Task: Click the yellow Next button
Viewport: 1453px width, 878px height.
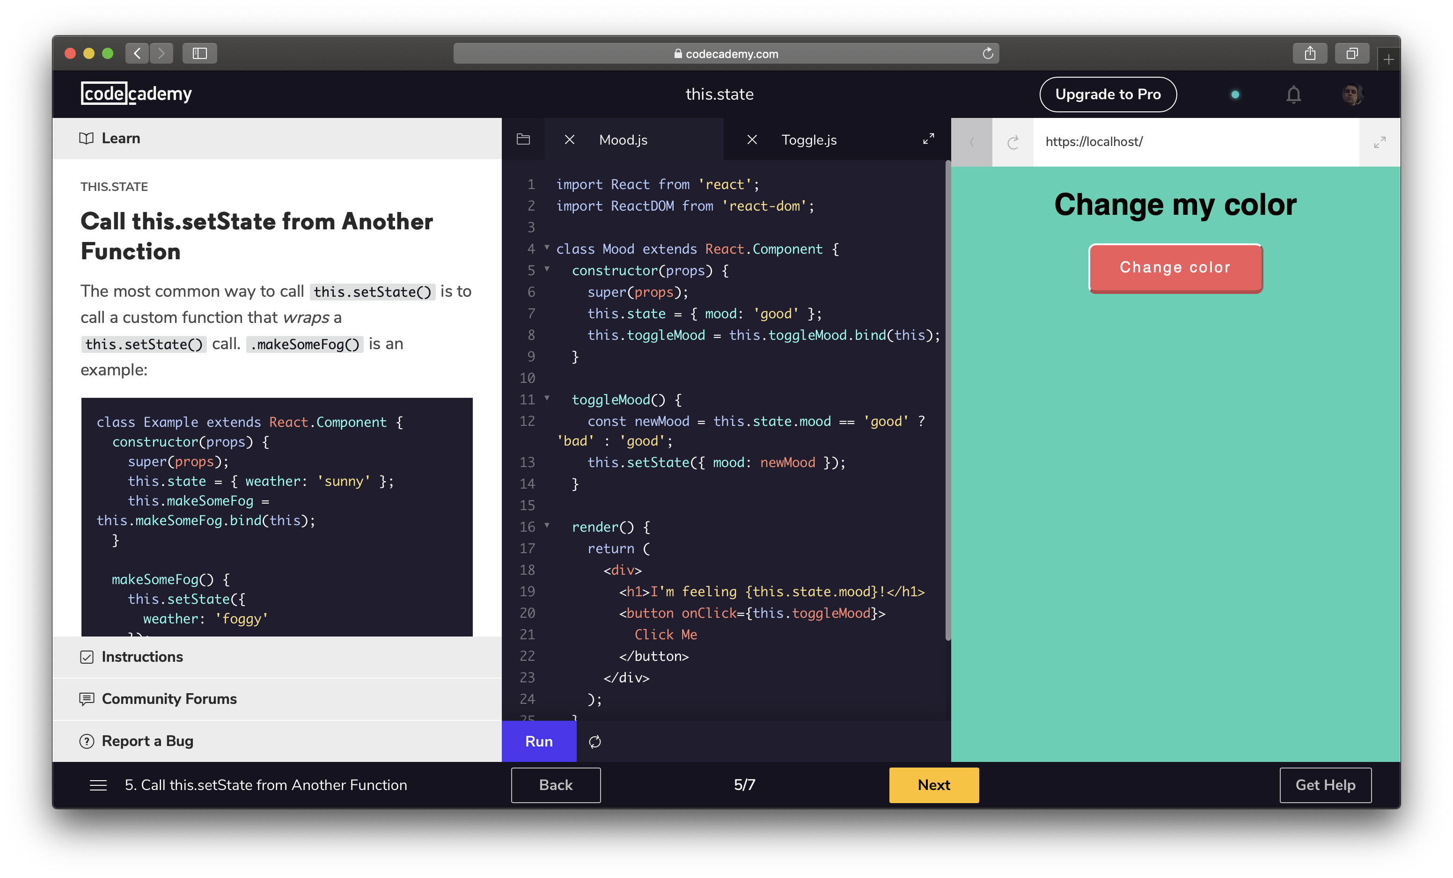Action: (x=933, y=785)
